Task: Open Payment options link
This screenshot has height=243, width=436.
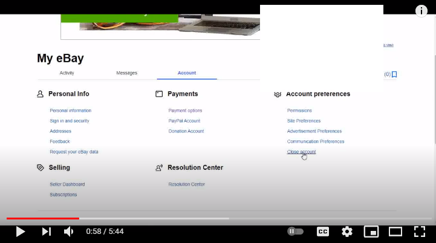Action: coord(185,111)
